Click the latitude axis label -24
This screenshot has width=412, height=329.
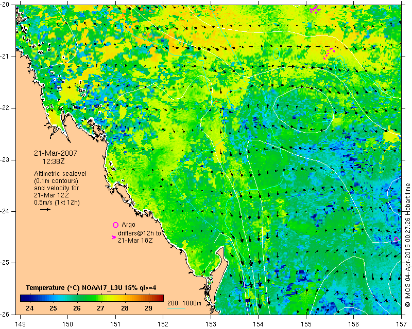point(5,211)
